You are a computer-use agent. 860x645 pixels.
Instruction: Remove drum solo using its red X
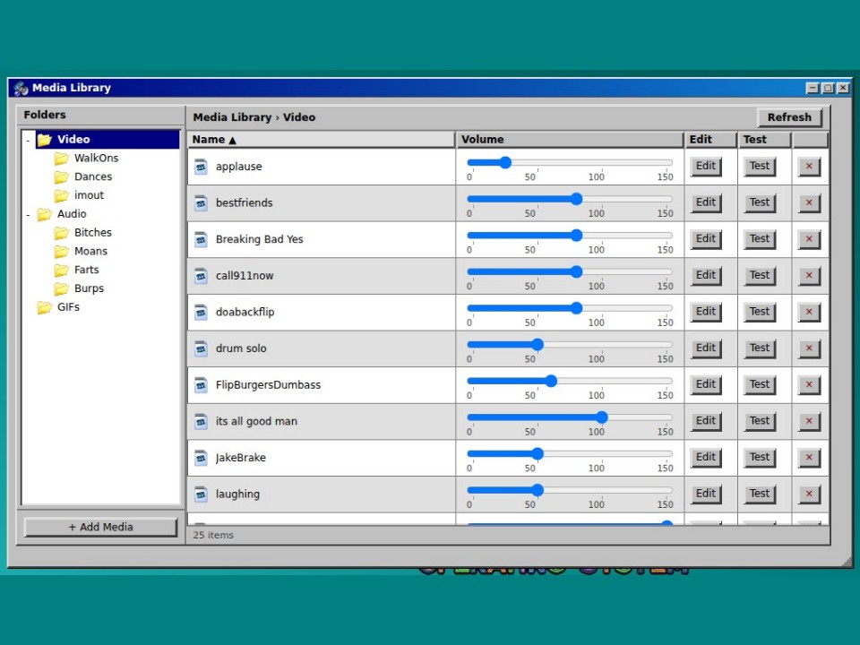[809, 348]
